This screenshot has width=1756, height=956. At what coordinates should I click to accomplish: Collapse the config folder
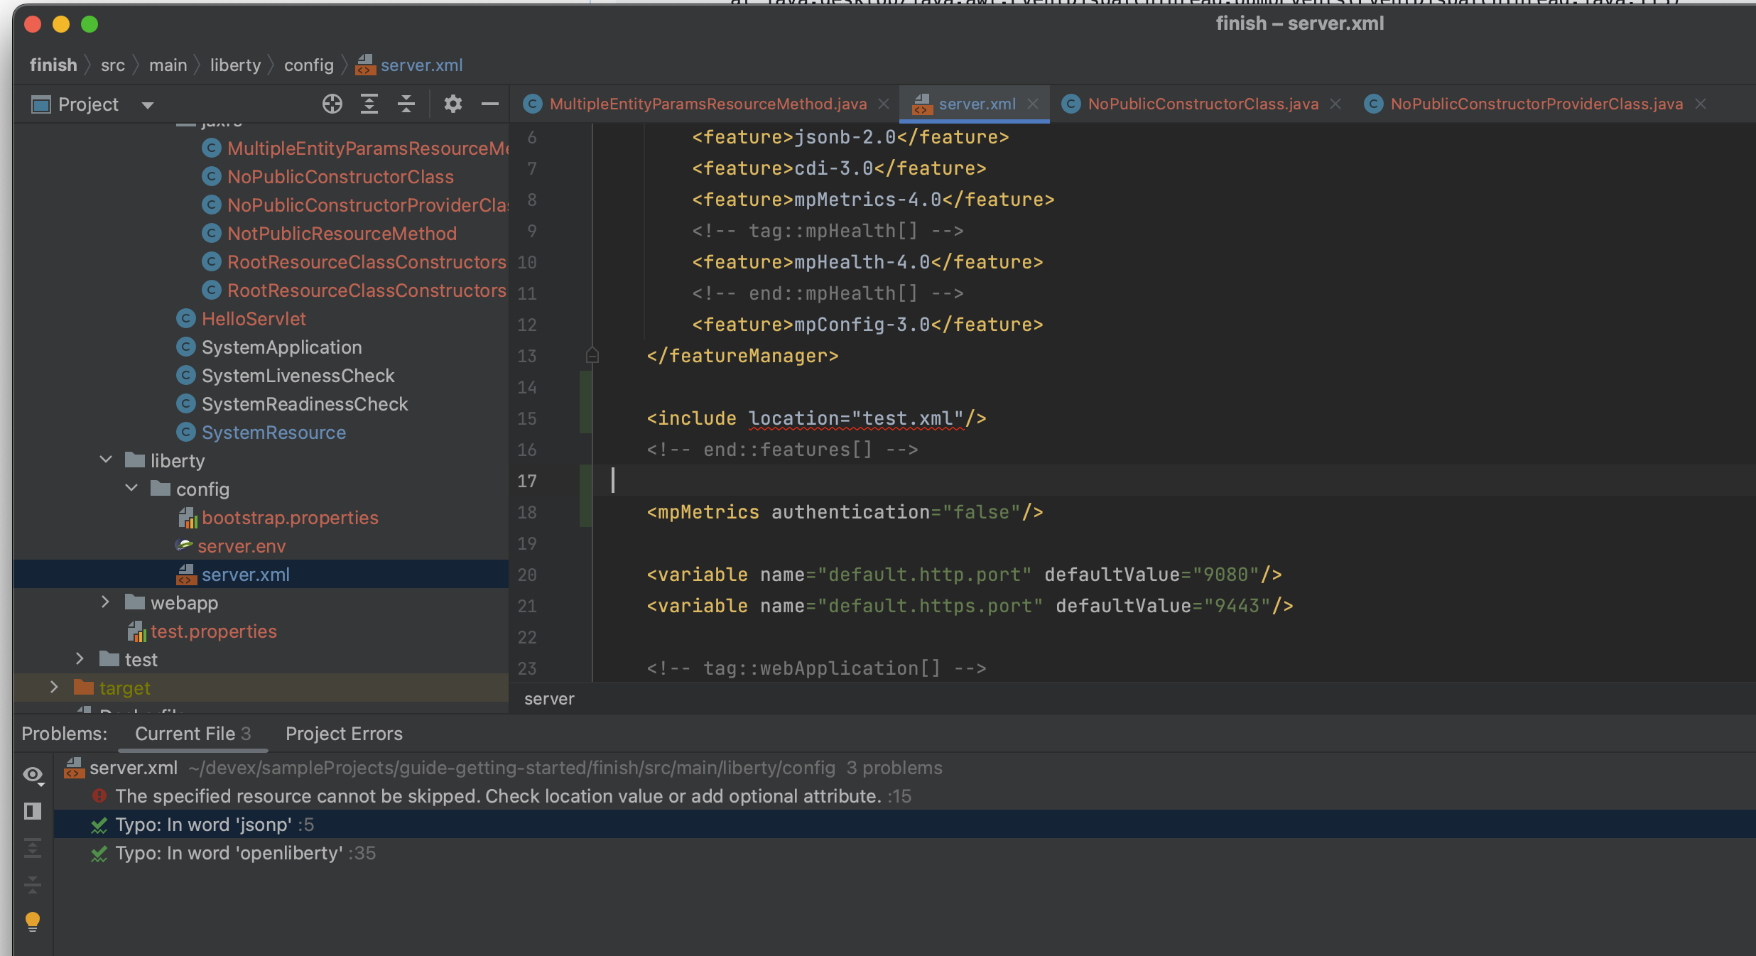coord(131,488)
